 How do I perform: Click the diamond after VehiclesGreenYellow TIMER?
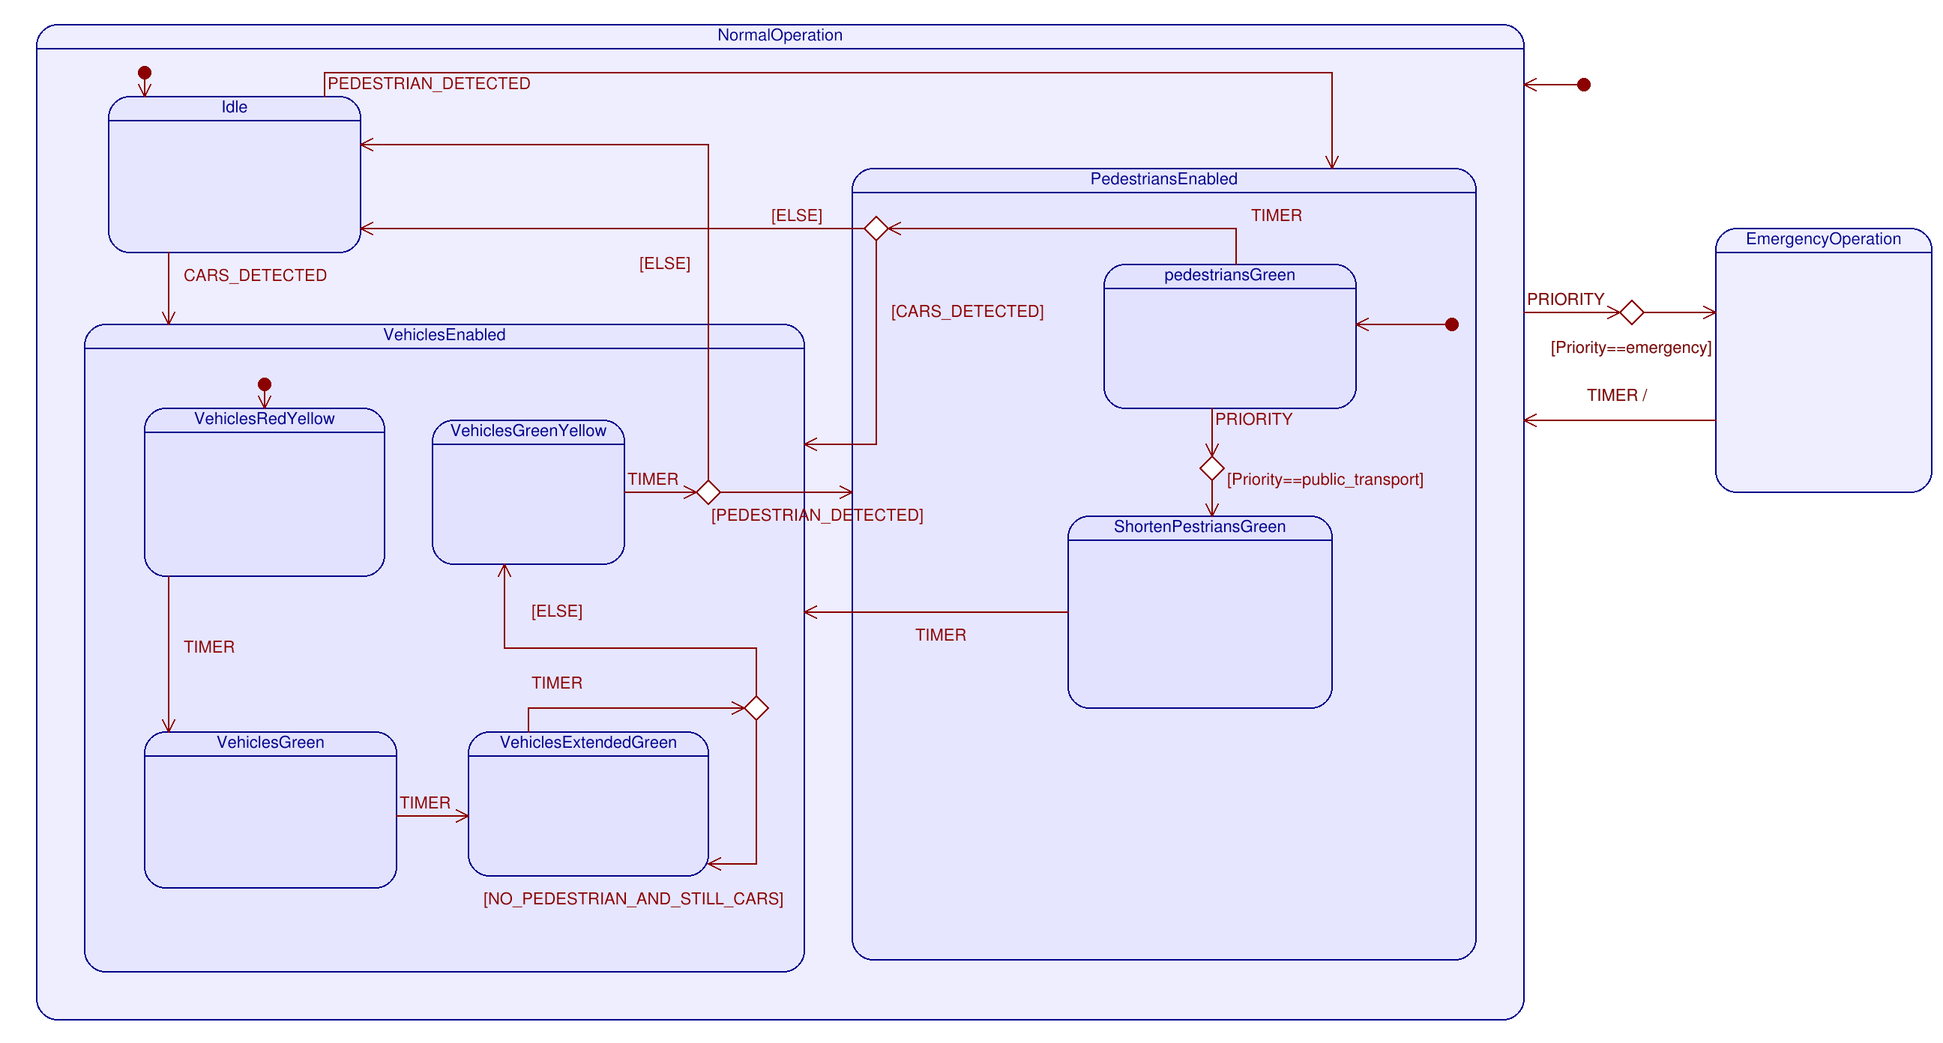(x=708, y=492)
